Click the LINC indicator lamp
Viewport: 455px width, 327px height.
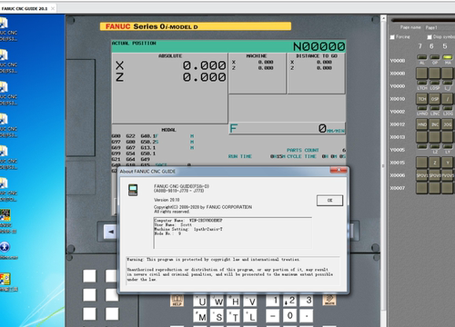[x=435, y=108]
